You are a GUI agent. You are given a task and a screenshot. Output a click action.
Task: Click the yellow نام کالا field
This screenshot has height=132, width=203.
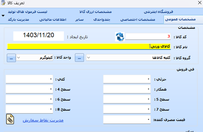point(88,47)
